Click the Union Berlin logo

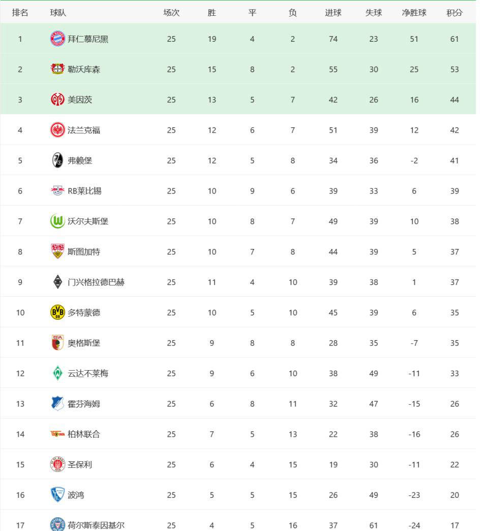pos(57,434)
